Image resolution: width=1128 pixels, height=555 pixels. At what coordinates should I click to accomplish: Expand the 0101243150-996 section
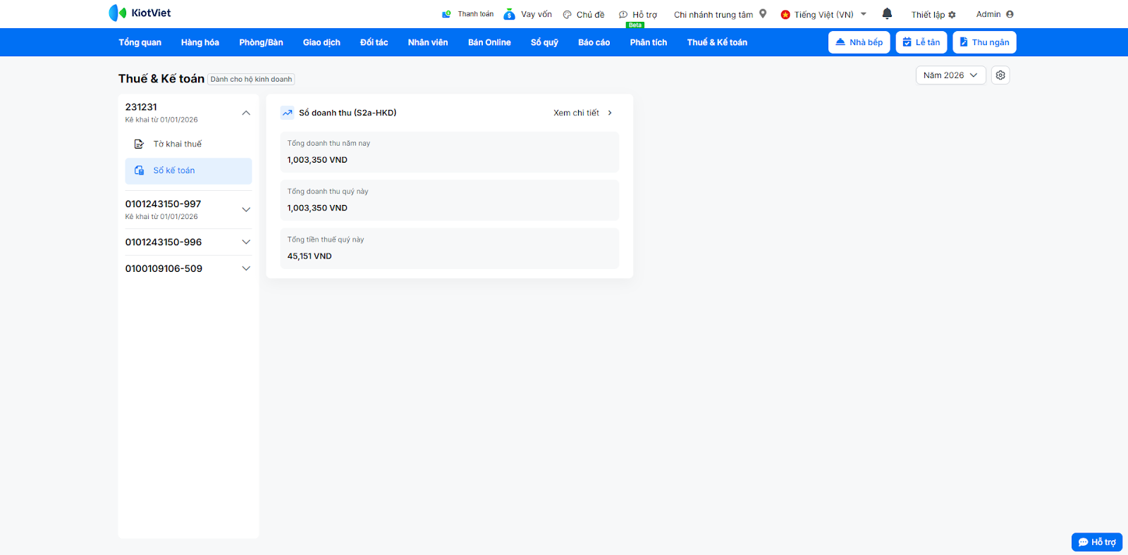point(246,242)
